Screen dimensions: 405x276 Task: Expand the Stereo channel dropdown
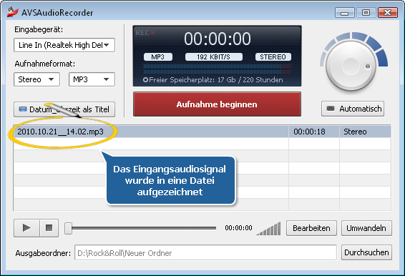pos(36,79)
